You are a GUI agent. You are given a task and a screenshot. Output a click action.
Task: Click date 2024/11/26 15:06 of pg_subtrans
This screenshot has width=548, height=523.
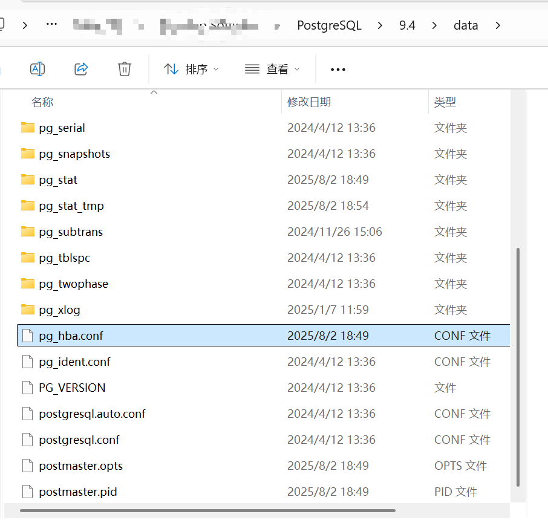[335, 232]
